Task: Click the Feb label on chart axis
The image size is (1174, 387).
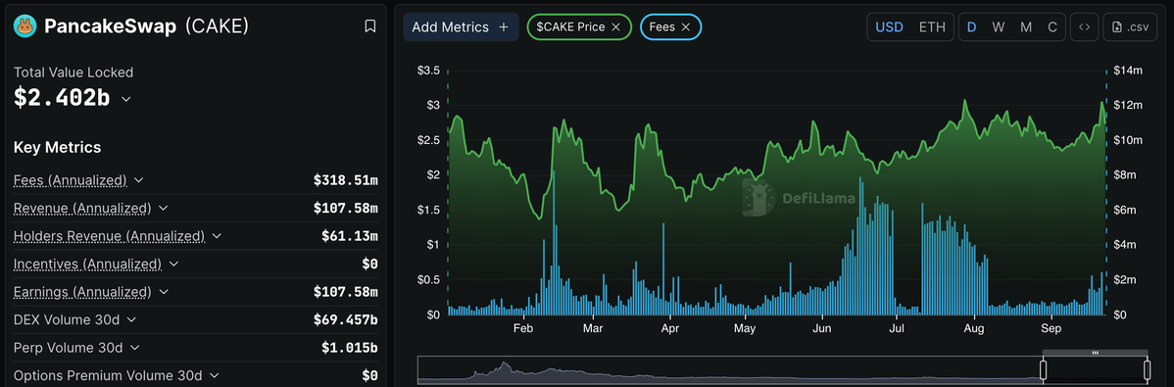Action: 522,329
